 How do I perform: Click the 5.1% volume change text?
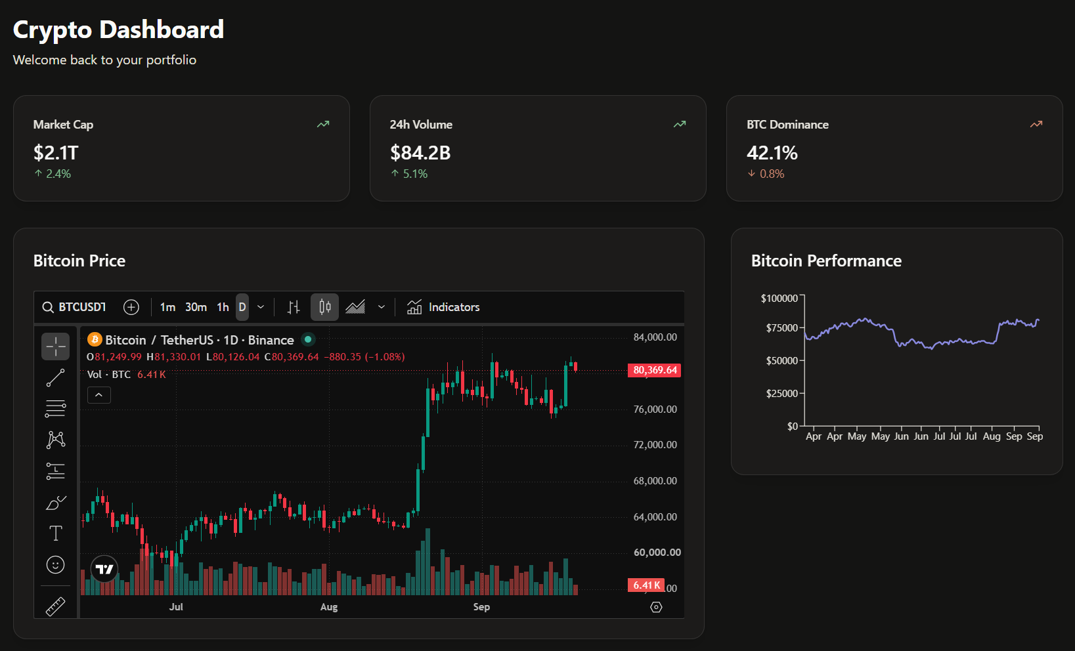pos(415,174)
